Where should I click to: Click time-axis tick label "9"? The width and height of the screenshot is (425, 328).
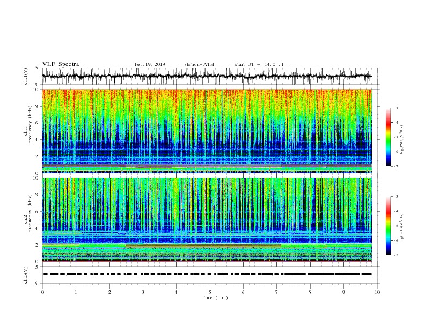point(343,292)
